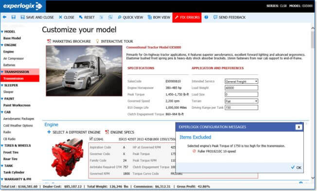Open Front Tire
Screen dimensions: 317x191
pyautogui.click(x=11, y=153)
